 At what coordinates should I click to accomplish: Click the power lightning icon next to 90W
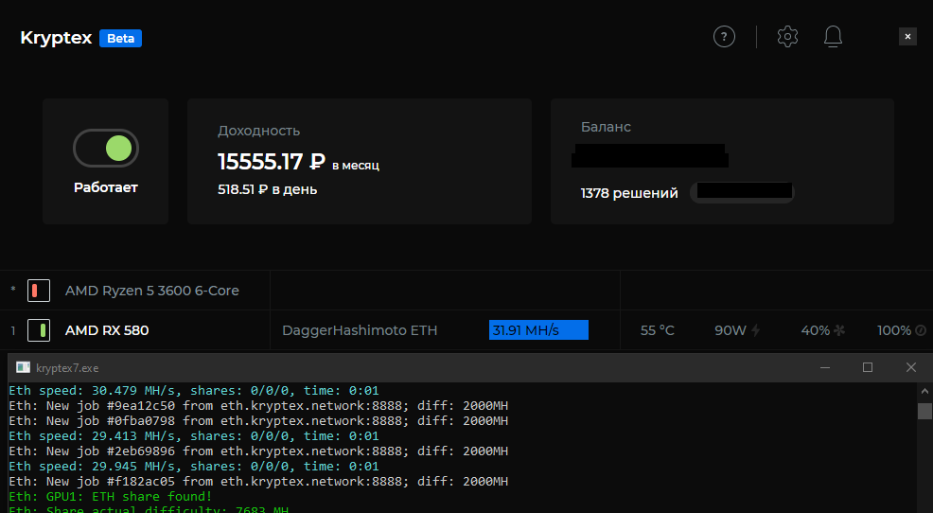[755, 330]
